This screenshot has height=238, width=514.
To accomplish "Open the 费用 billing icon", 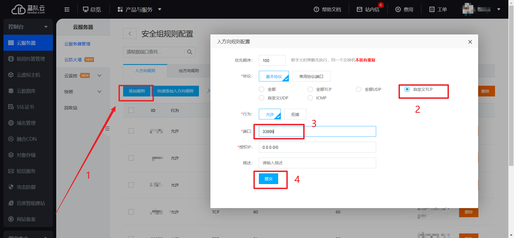I will click(398, 10).
